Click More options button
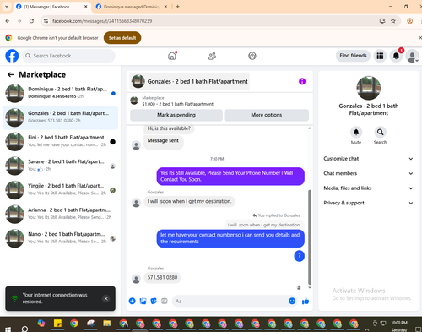Screen dimensions: 422x332 [267, 115]
